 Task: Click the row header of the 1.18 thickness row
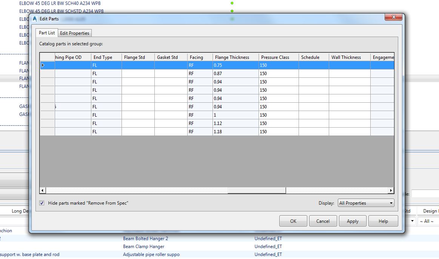[x=47, y=132]
